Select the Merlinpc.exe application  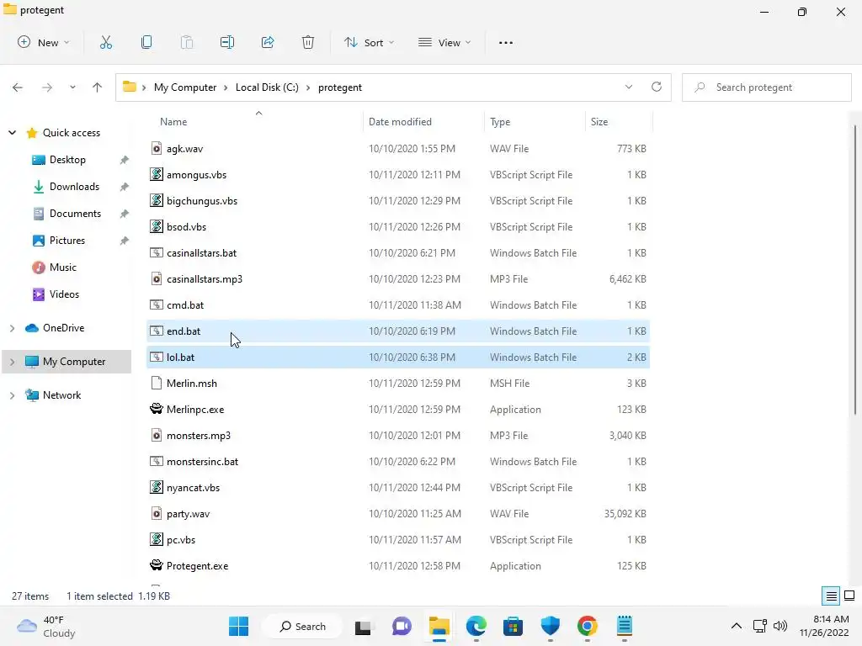coord(398,410)
